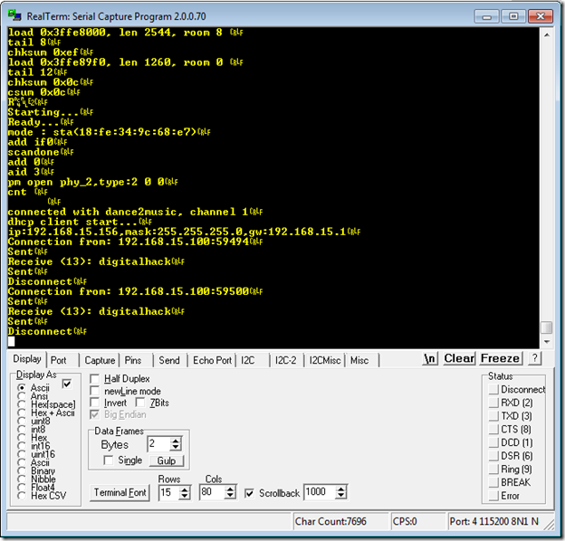Open the I2C-2 tab
The height and width of the screenshot is (541, 565).
click(285, 360)
